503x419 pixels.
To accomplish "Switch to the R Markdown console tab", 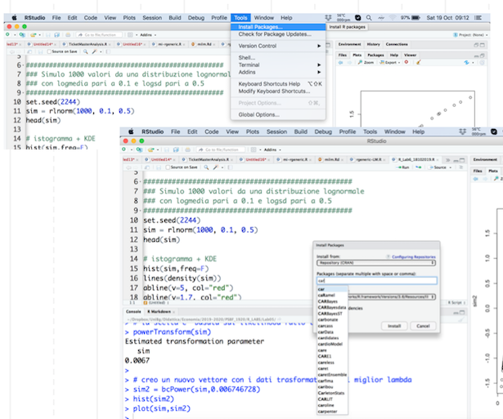I will 160,311.
